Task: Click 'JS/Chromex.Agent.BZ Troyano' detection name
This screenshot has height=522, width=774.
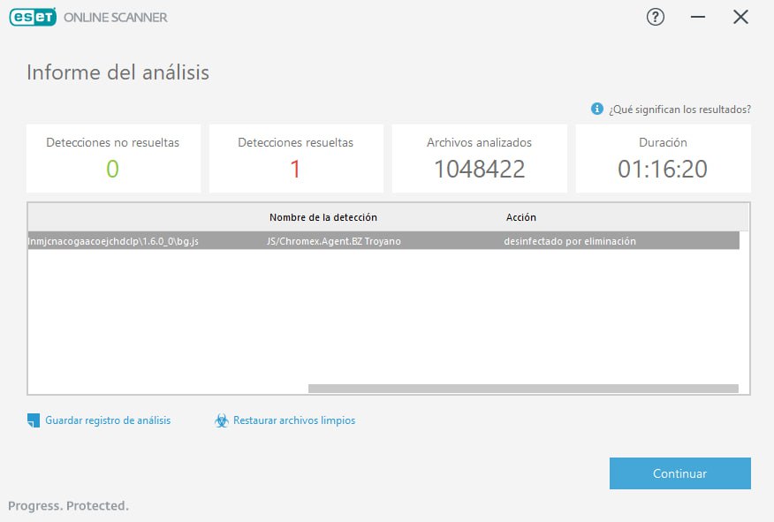Action: pos(334,241)
